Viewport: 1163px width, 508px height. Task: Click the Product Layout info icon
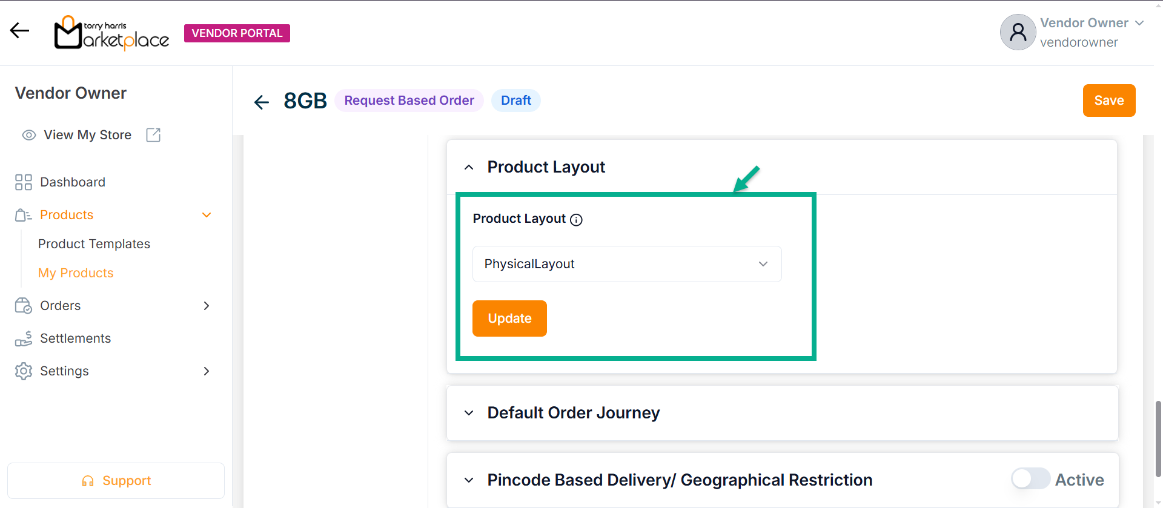[x=577, y=220]
